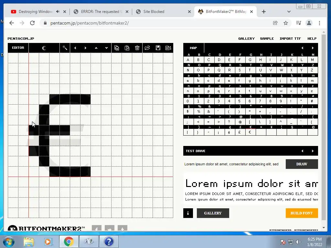Open the media control icon in Chrome toolbar
This screenshot has height=248, width=331.
[x=298, y=23]
